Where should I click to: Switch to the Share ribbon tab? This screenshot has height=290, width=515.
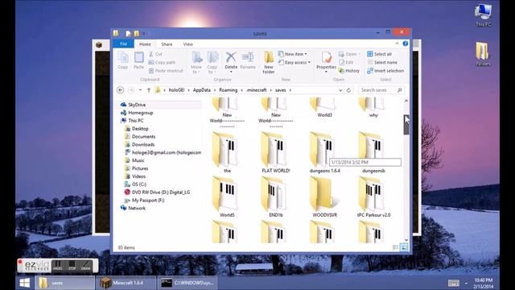click(167, 44)
